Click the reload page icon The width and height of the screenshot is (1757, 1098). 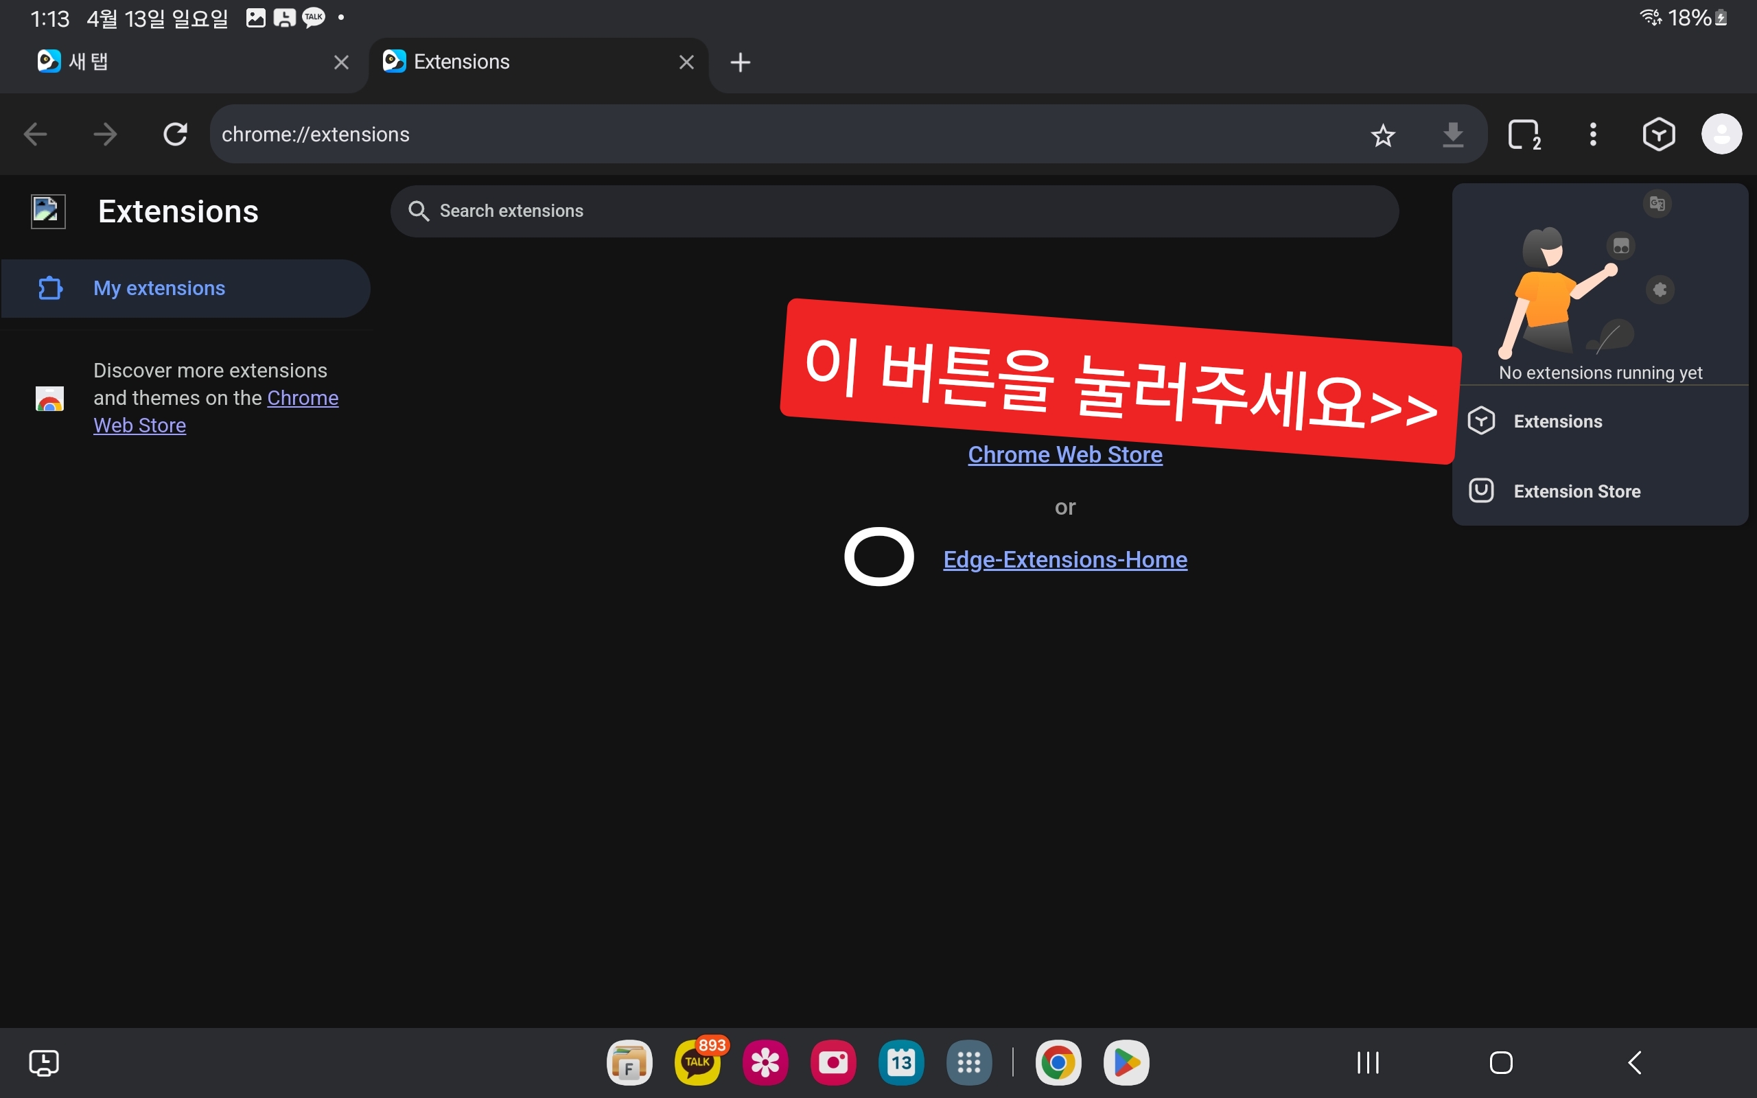click(x=175, y=135)
